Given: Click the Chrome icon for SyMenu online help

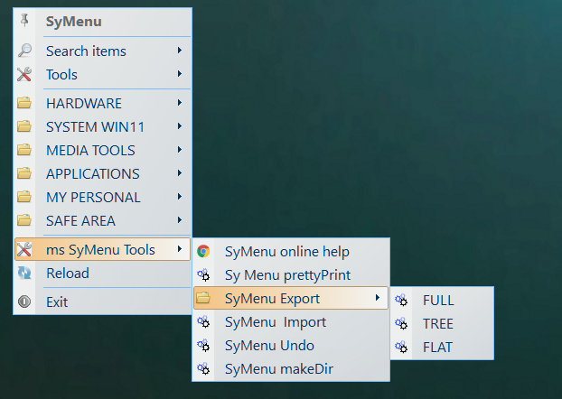Looking at the screenshot, I should click(203, 251).
